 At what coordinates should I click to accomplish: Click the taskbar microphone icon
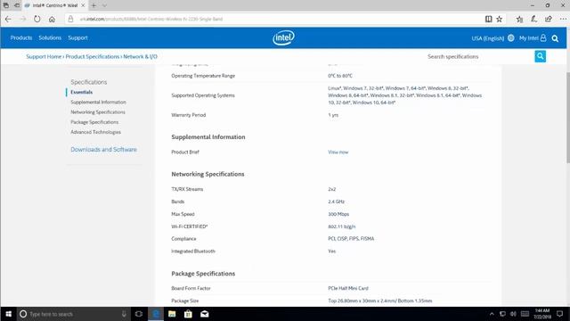[x=124, y=314]
